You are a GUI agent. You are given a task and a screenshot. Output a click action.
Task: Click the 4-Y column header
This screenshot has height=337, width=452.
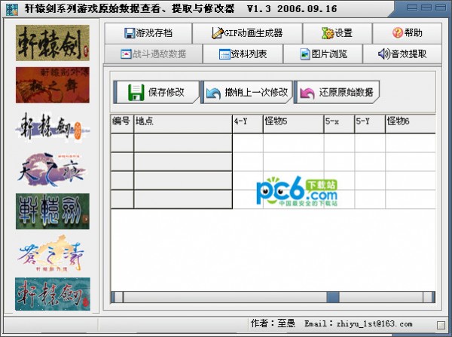pos(248,124)
